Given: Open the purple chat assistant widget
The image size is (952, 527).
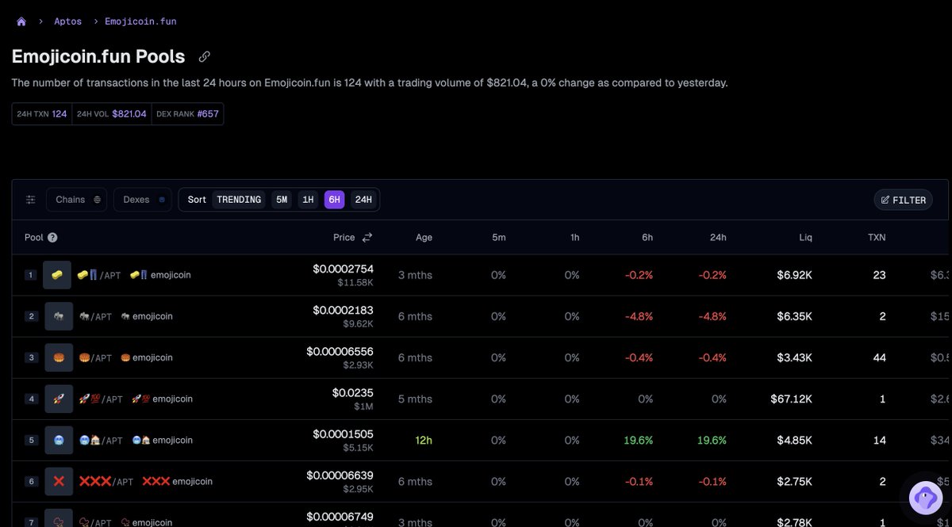Looking at the screenshot, I should coord(925,498).
